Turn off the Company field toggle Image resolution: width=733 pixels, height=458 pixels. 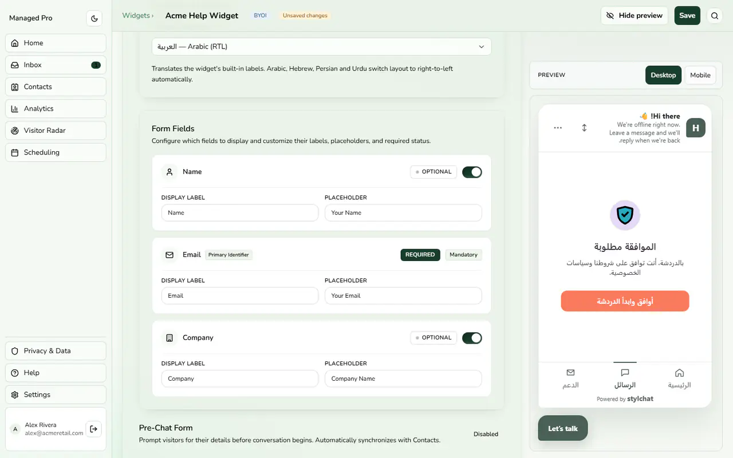click(472, 338)
